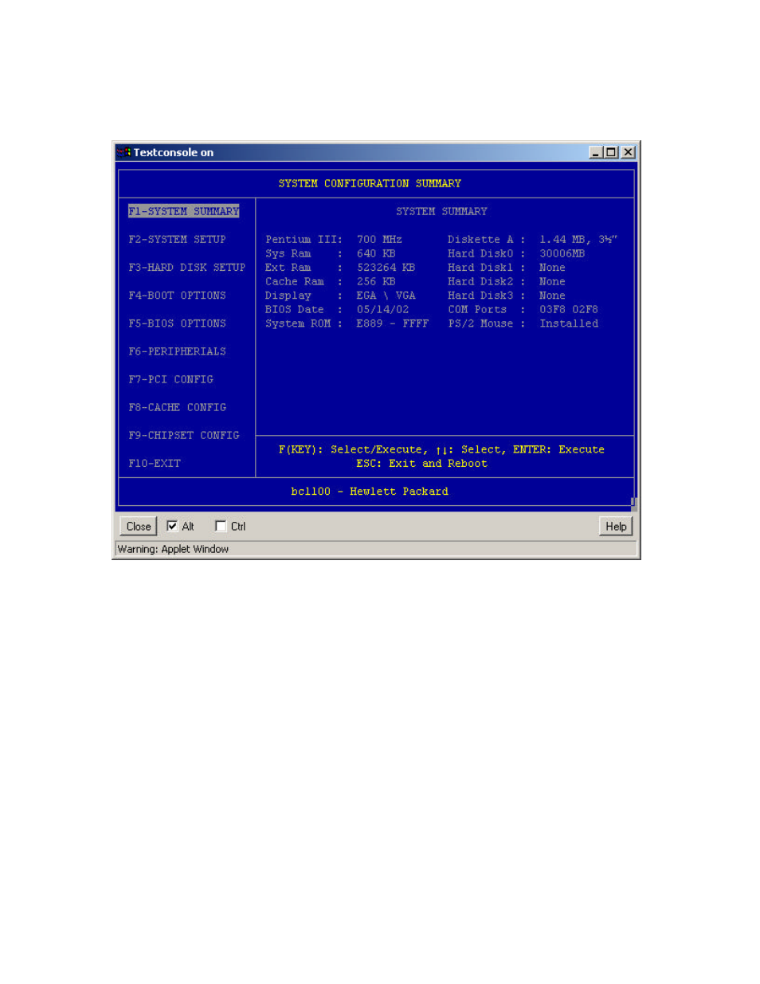
Task: Toggle the Alt checkbox
Action: (x=172, y=526)
